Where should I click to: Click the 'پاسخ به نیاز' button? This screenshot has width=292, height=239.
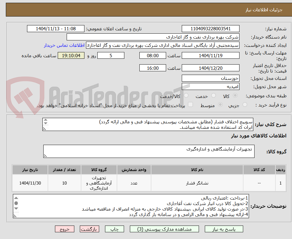(224, 229)
